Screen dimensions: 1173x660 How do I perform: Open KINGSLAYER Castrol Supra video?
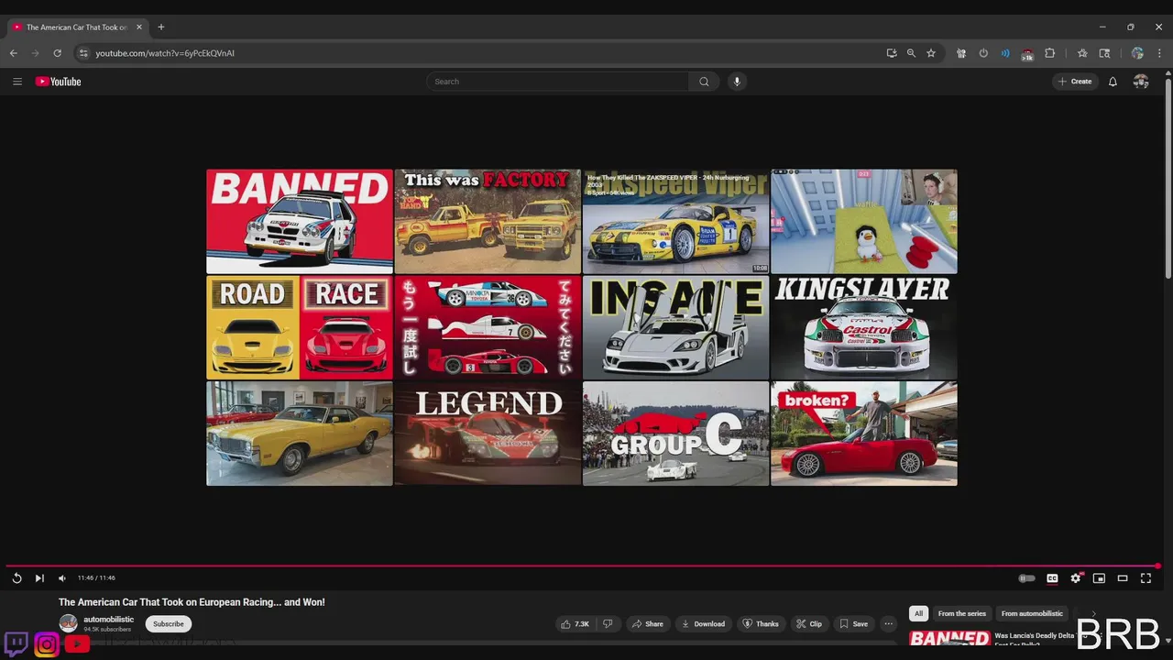864,327
